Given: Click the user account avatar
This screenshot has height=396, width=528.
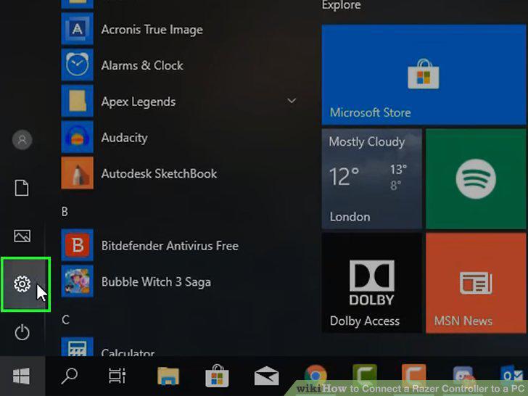Looking at the screenshot, I should click(22, 139).
